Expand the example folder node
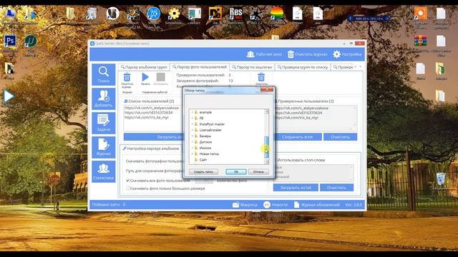This screenshot has height=257, width=458. click(193, 112)
